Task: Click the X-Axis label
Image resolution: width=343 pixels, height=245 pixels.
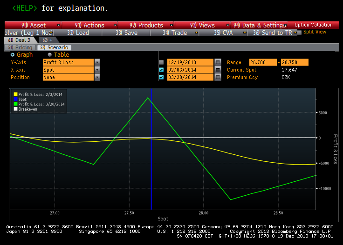Action: click(18, 70)
